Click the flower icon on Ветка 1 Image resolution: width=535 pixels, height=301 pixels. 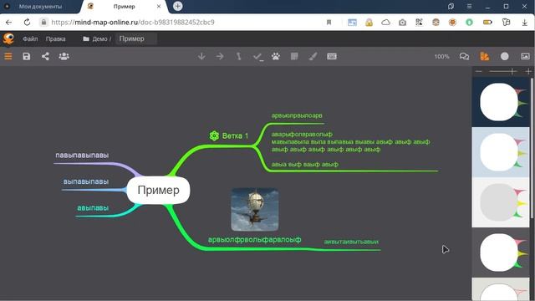pos(214,135)
